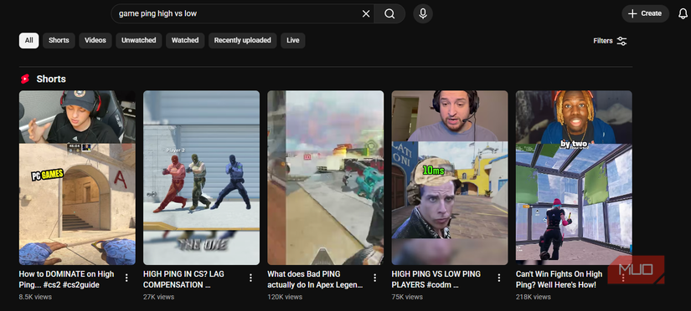Open the more options menu for How to DOMINATE on High Ping short

coord(126,278)
